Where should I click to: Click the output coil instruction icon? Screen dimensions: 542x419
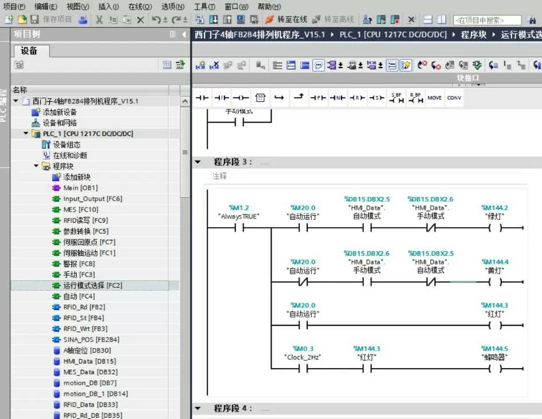click(x=241, y=98)
